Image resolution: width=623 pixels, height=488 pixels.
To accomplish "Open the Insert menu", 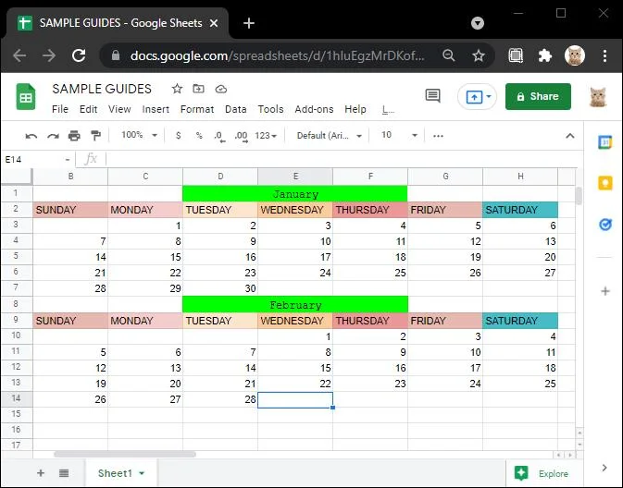I will (x=156, y=109).
